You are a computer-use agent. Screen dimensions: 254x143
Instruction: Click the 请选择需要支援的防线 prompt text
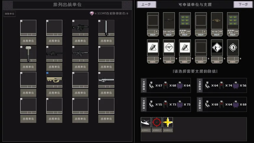(x=195, y=71)
